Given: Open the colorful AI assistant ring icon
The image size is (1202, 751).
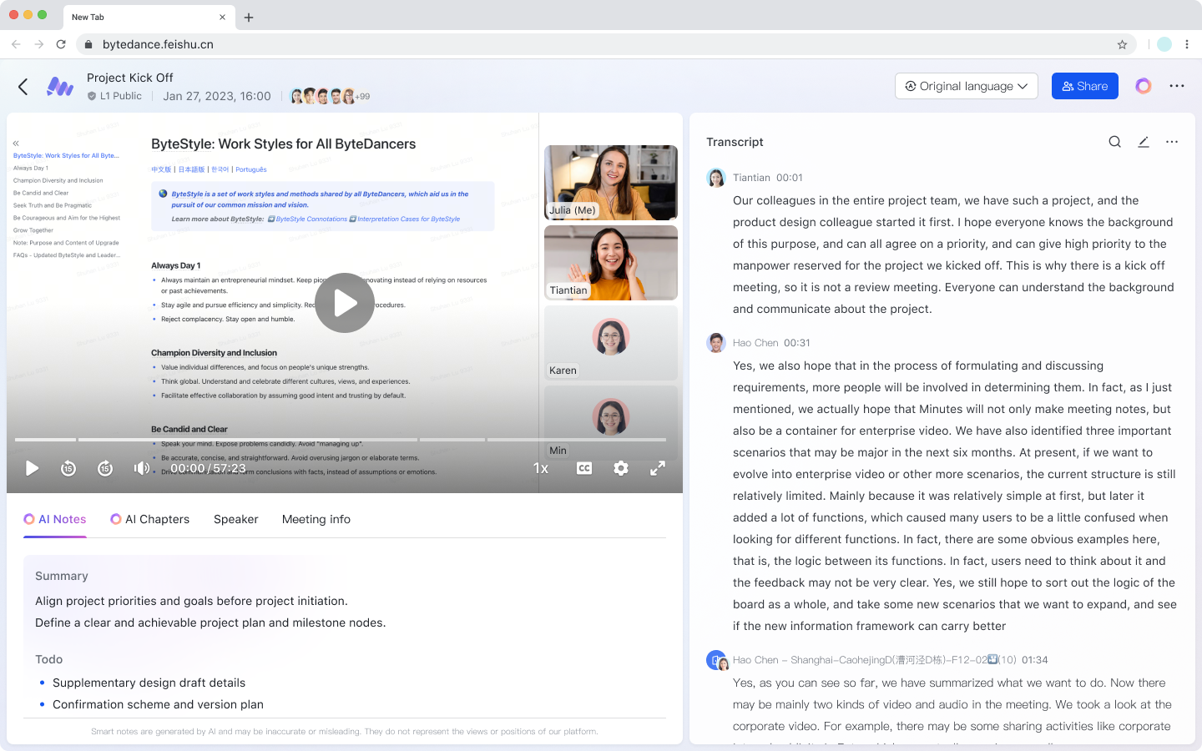Looking at the screenshot, I should coord(1144,86).
